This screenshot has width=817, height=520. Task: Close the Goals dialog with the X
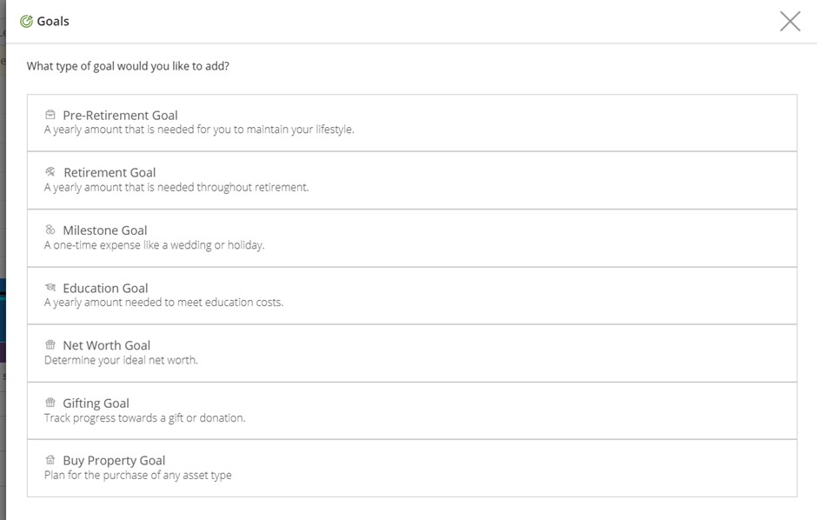pyautogui.click(x=790, y=22)
